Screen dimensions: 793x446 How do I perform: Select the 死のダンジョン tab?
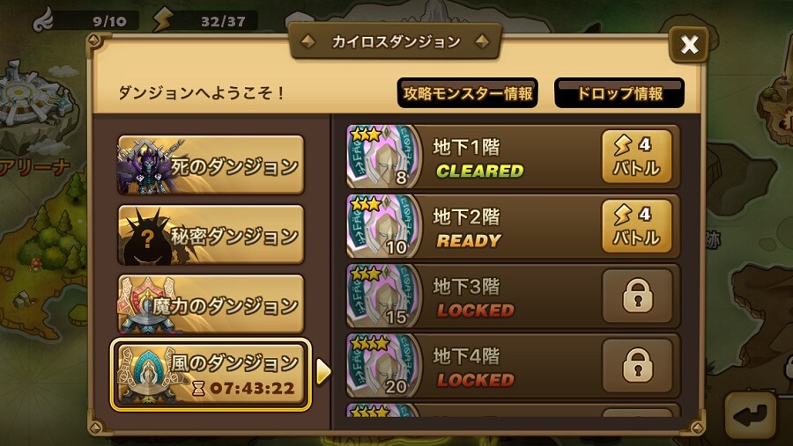pyautogui.click(x=211, y=165)
